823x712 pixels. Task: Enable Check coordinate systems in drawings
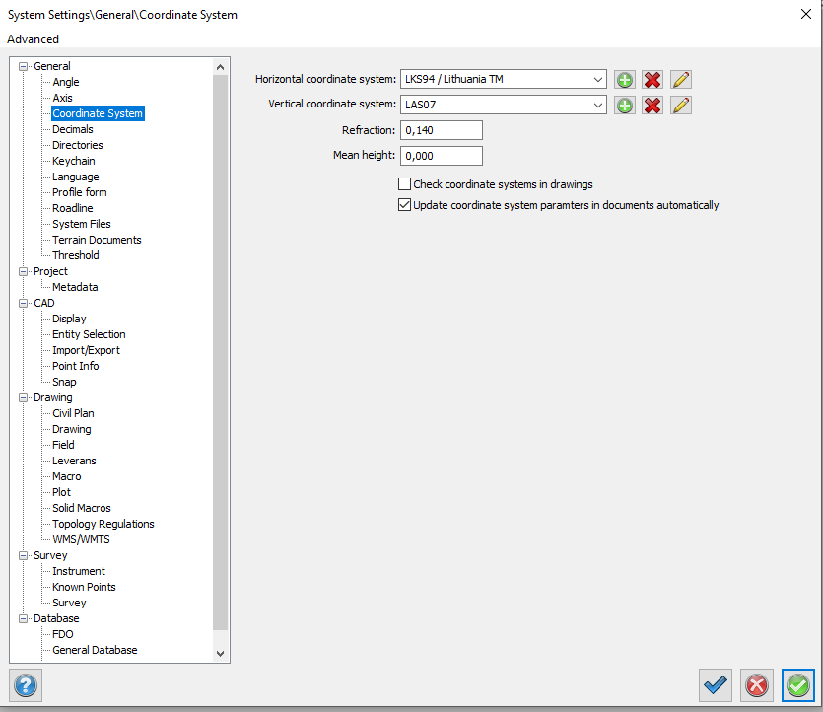click(404, 184)
